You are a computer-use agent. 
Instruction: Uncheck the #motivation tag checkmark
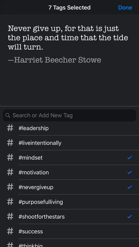[x=129, y=172]
